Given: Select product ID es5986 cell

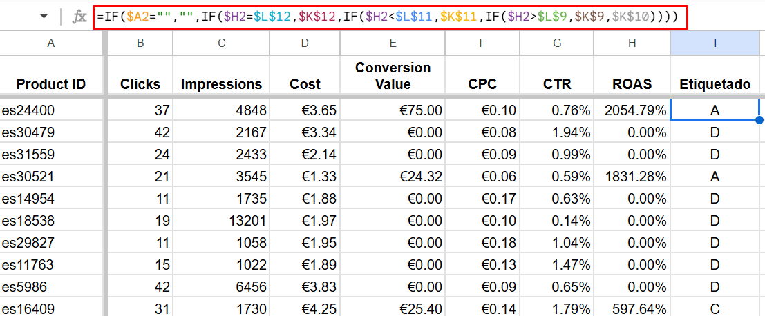Looking at the screenshot, I should tap(50, 287).
